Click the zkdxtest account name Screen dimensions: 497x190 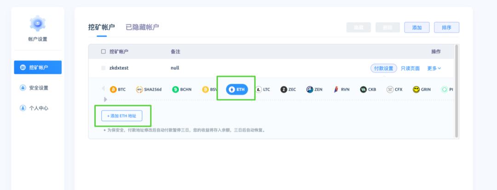pyautogui.click(x=119, y=68)
